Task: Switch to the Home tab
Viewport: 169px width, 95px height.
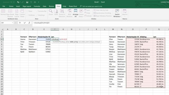Action: [11, 6]
